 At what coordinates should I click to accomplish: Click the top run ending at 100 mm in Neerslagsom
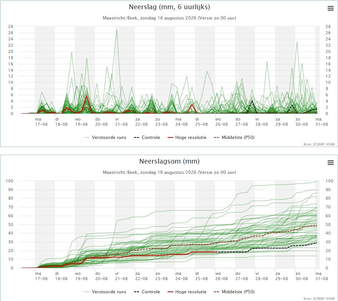(x=316, y=181)
